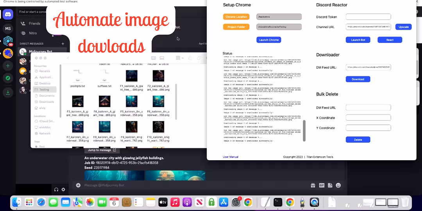Screen dimensions: 422x211
Task: Deafen with the headphones icon in Discord
Action: [x=56, y=190]
